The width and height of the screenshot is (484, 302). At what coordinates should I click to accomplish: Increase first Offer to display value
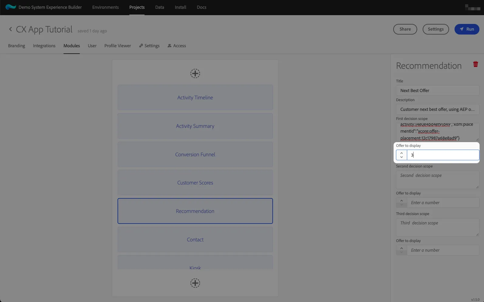401,153
